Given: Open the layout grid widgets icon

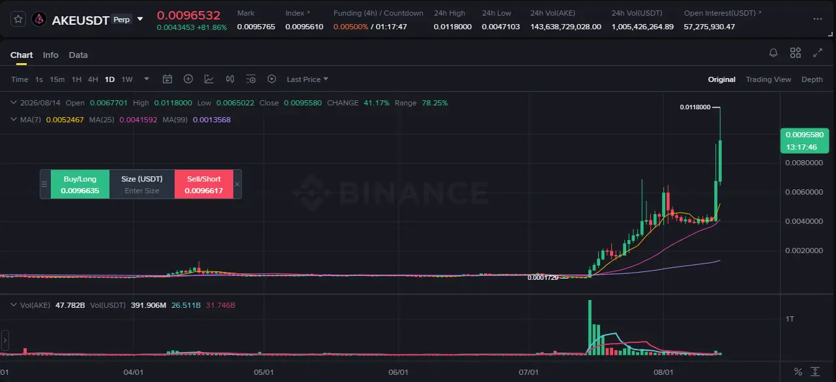Looking at the screenshot, I should (x=796, y=53).
